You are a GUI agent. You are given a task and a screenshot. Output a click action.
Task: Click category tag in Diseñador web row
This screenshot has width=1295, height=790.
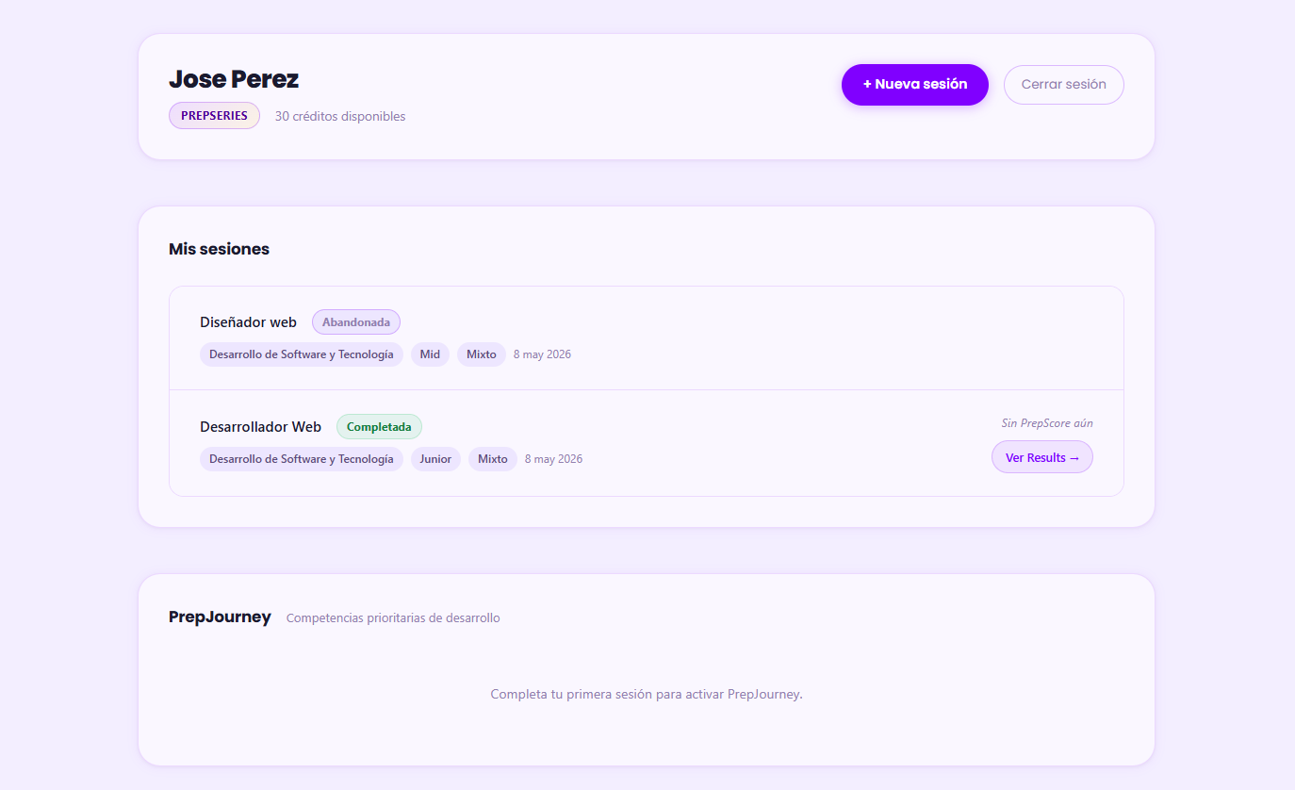pyautogui.click(x=302, y=354)
